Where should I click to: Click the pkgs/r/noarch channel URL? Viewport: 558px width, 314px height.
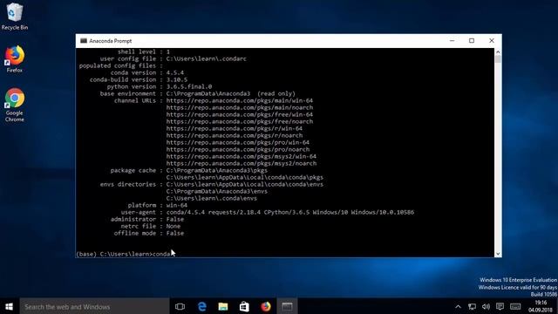click(235, 136)
